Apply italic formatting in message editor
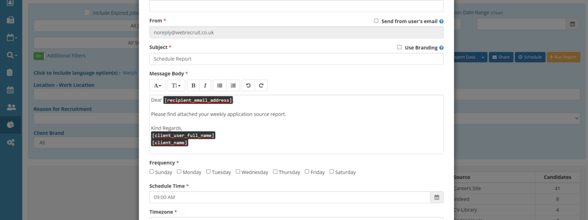The width and height of the screenshot is (588, 220). pos(205,85)
